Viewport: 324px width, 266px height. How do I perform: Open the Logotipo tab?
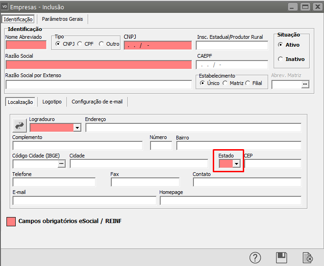(x=52, y=102)
